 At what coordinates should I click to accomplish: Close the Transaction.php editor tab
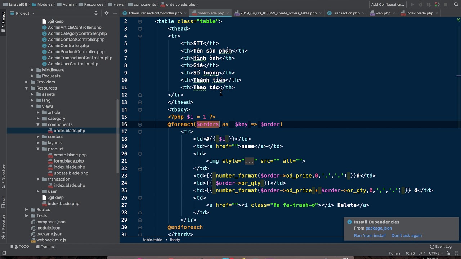[364, 13]
